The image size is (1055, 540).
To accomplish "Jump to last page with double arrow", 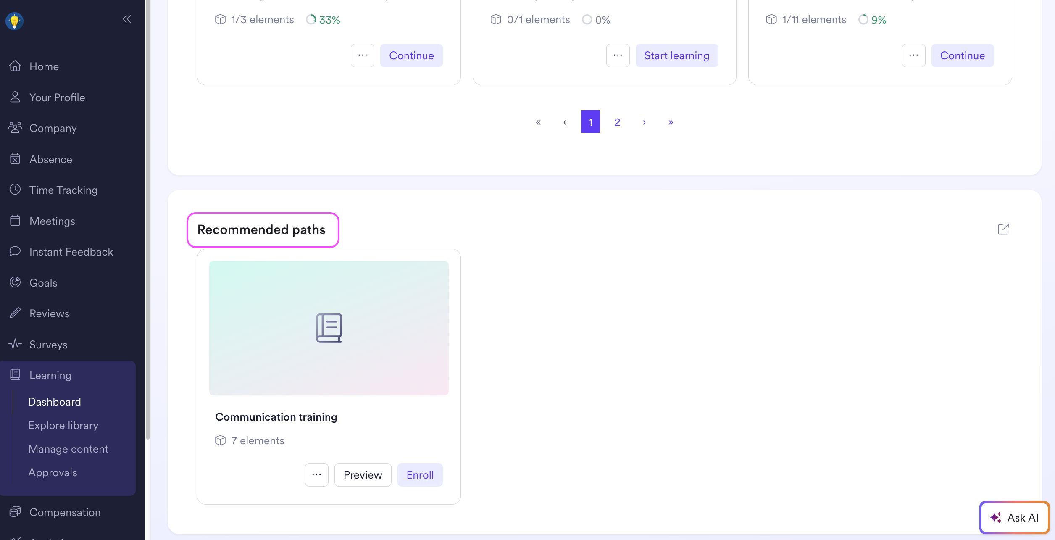I will tap(671, 122).
